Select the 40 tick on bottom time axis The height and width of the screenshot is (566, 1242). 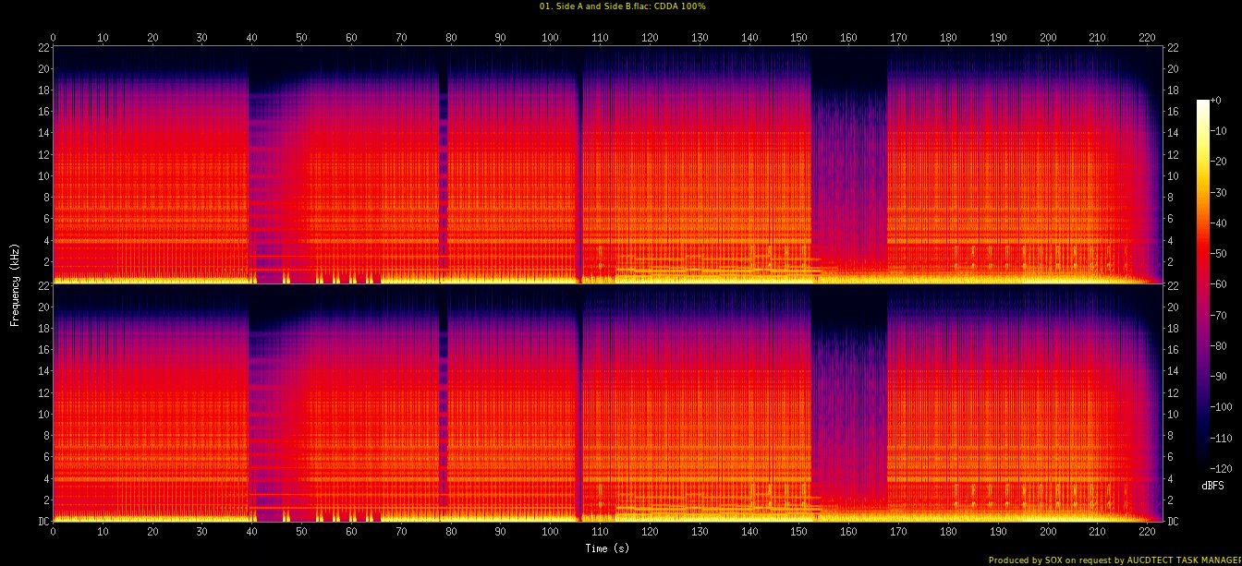pyautogui.click(x=252, y=533)
